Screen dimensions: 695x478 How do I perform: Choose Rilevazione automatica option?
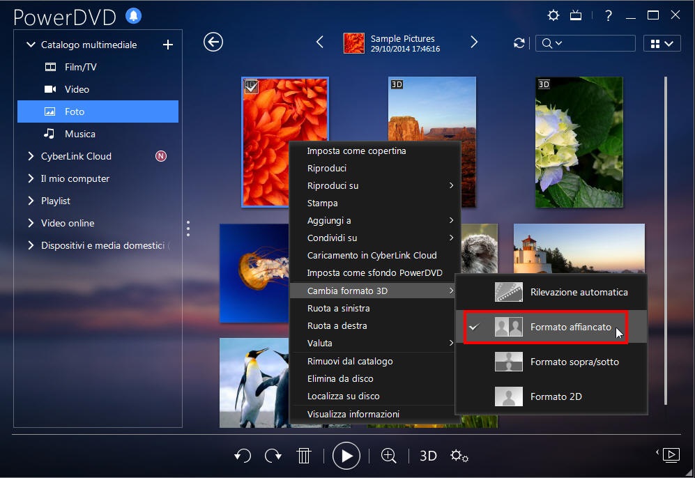(x=551, y=292)
